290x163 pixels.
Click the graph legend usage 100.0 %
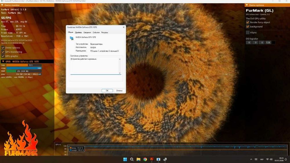click(x=77, y=150)
